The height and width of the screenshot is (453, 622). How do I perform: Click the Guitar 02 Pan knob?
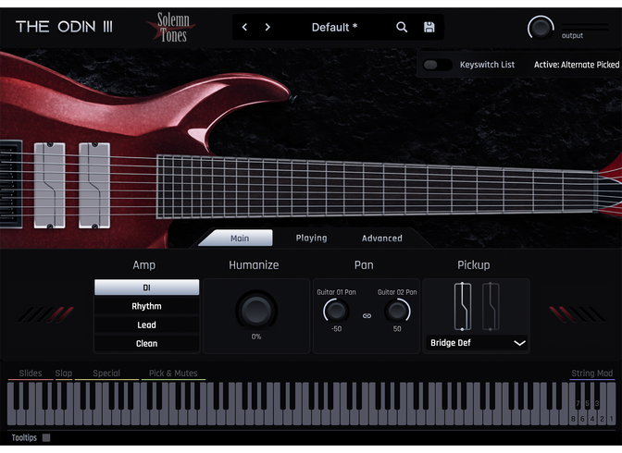[397, 311]
